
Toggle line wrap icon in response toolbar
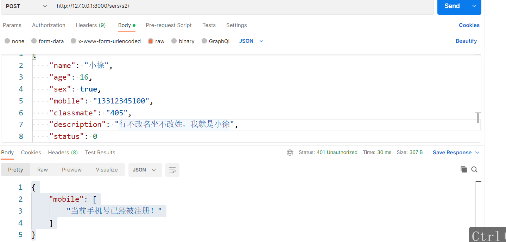(172, 170)
